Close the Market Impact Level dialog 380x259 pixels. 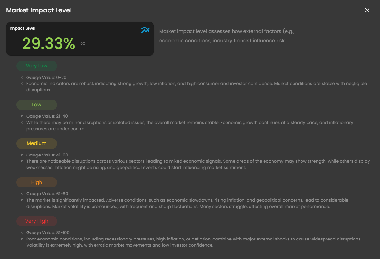click(367, 10)
